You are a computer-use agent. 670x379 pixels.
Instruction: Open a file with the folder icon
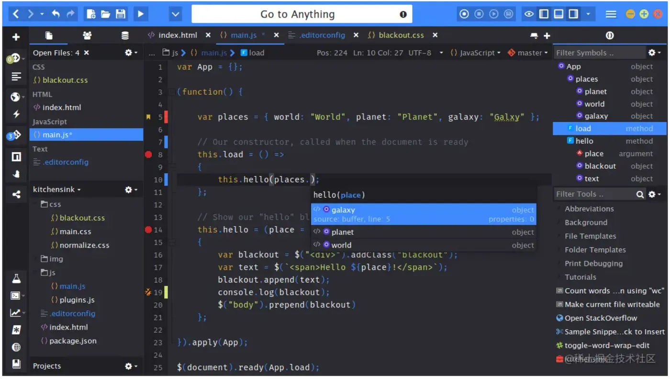(x=105, y=14)
